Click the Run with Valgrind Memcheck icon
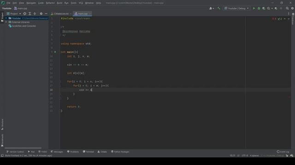Screen dimensions: 295x165 pyautogui.click(x=276, y=8)
